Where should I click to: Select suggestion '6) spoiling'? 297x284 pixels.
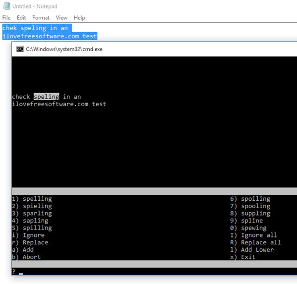[x=250, y=199]
